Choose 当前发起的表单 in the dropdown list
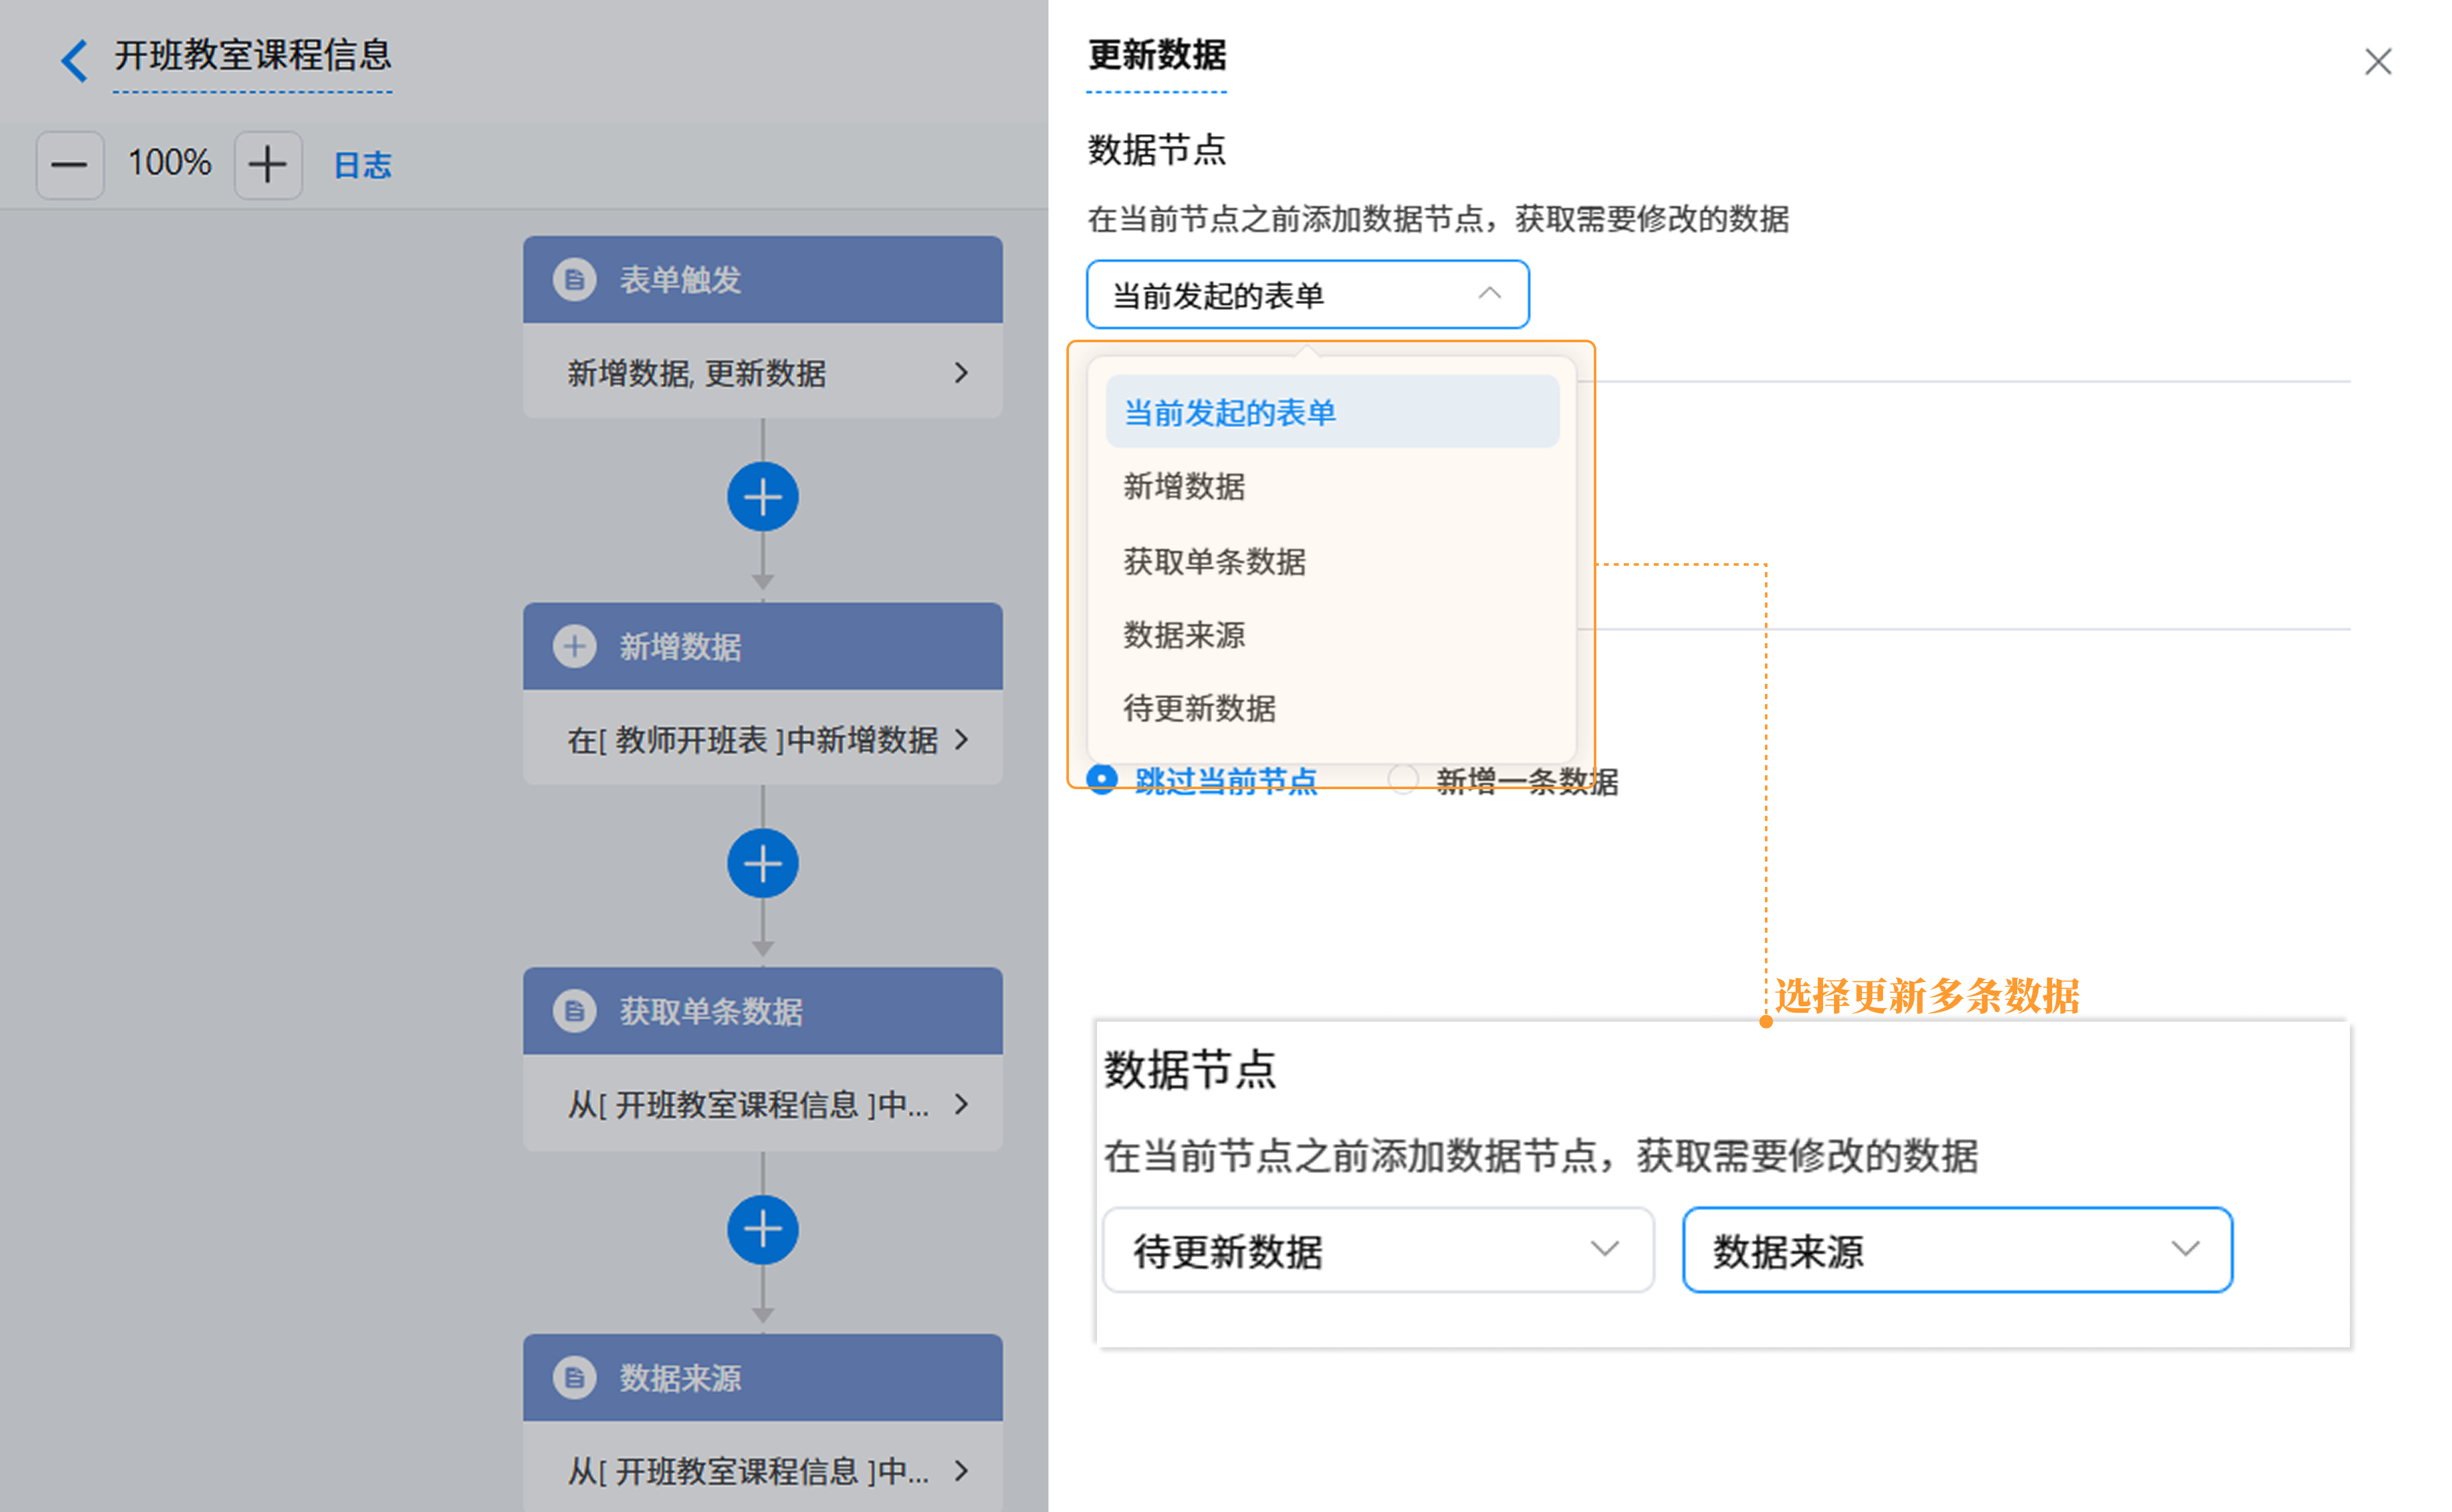The image size is (2452, 1512). (1332, 412)
